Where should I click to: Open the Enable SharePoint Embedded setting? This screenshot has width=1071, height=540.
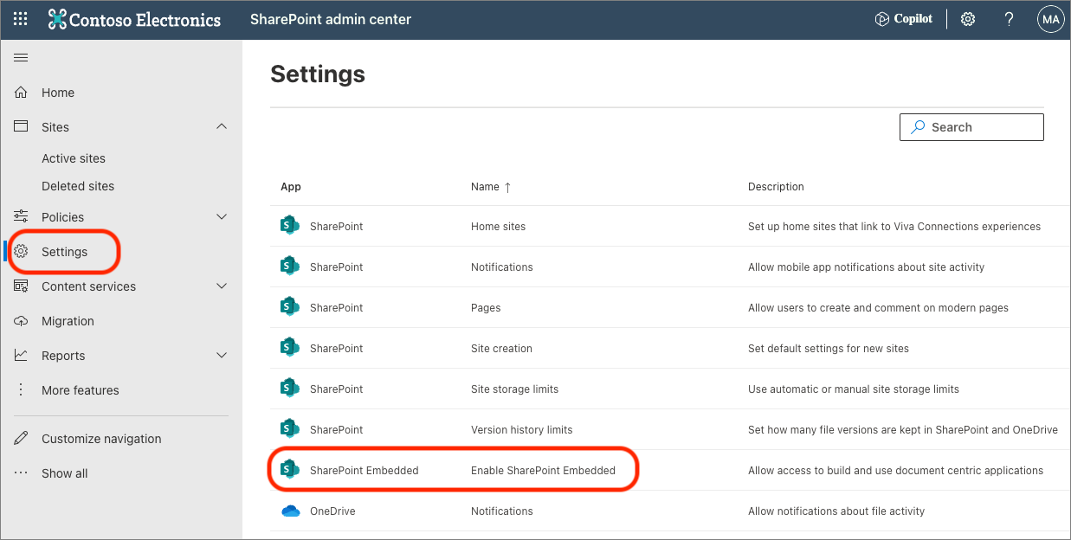pos(542,470)
